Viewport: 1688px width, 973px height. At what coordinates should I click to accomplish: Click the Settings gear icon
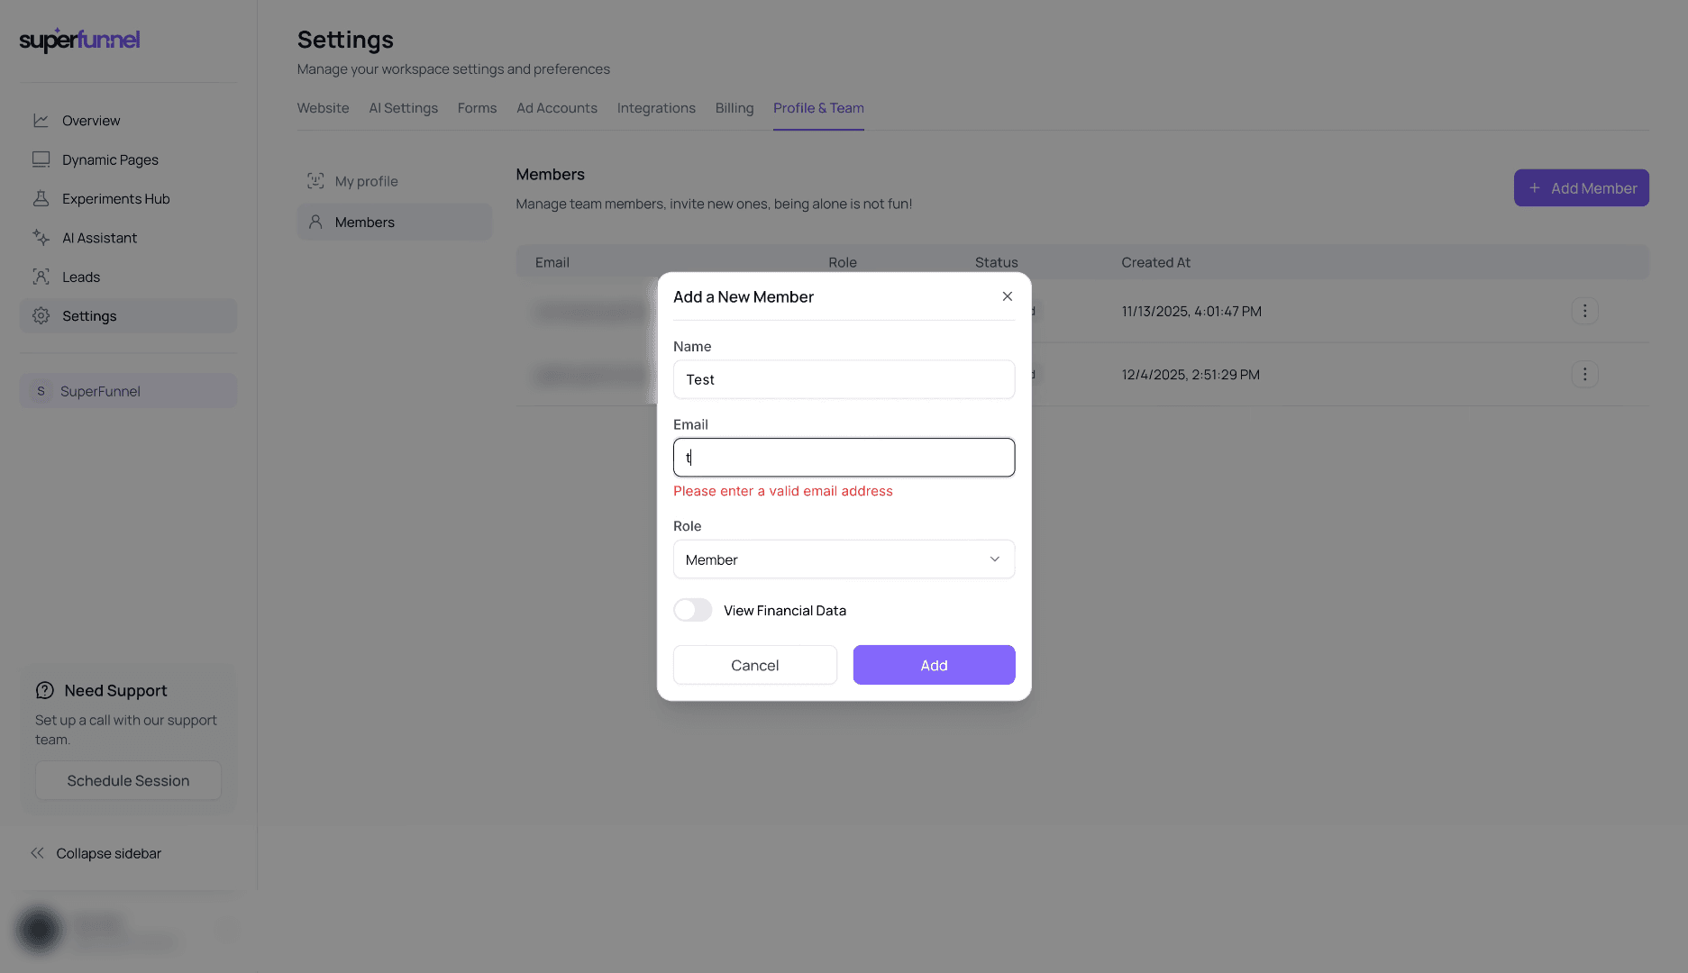pos(41,316)
